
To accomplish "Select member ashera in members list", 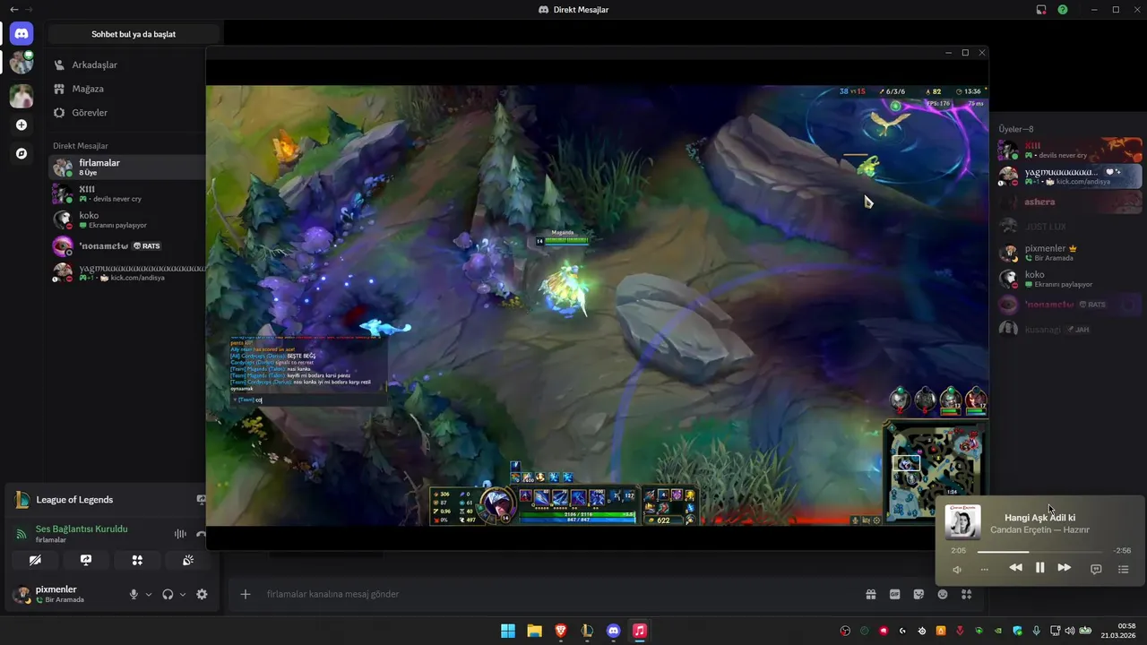I will pyautogui.click(x=1070, y=202).
